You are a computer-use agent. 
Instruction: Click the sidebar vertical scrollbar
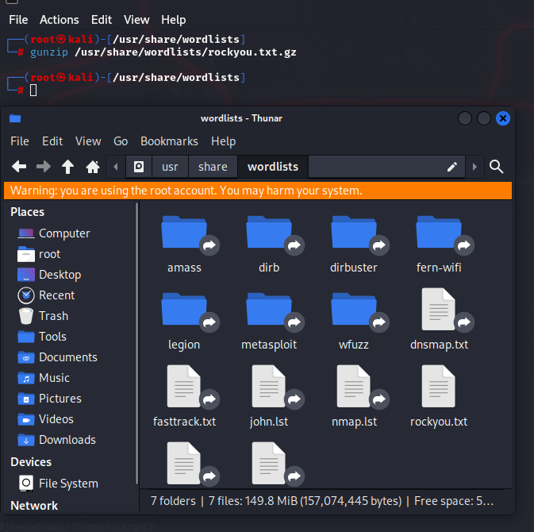point(137,342)
